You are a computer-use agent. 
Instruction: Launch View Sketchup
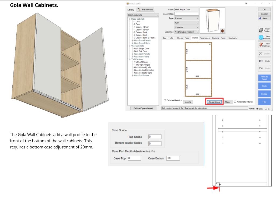[264, 45]
